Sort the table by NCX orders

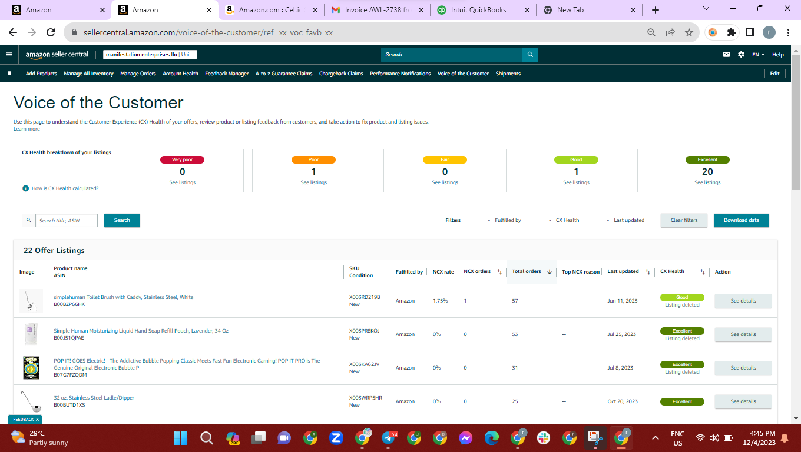(x=499, y=272)
